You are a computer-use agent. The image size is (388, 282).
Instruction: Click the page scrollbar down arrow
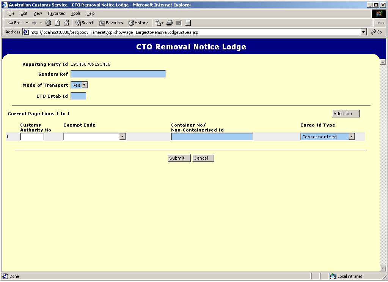point(383,268)
